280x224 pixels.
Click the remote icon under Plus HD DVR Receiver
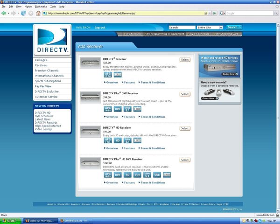pyautogui.click(x=167, y=175)
